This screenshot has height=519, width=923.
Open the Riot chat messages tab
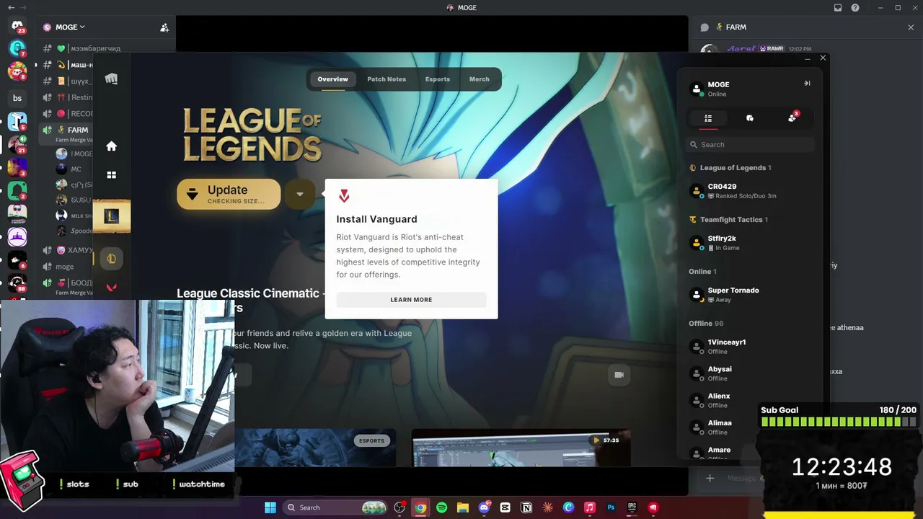(x=750, y=118)
